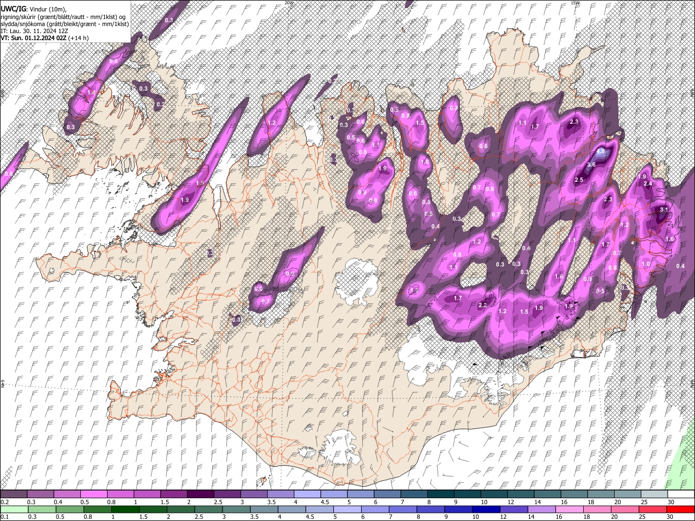The height and width of the screenshot is (521, 695).
Task: Select the bright pink 0.5 snow legend swatch
Action: click(94, 494)
